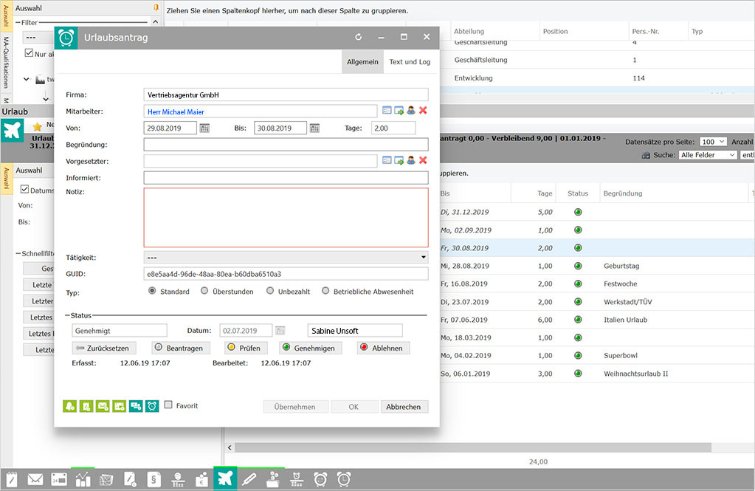The width and height of the screenshot is (755, 491).
Task: Open the Datensätze pro Seite dropdown
Action: [x=713, y=142]
